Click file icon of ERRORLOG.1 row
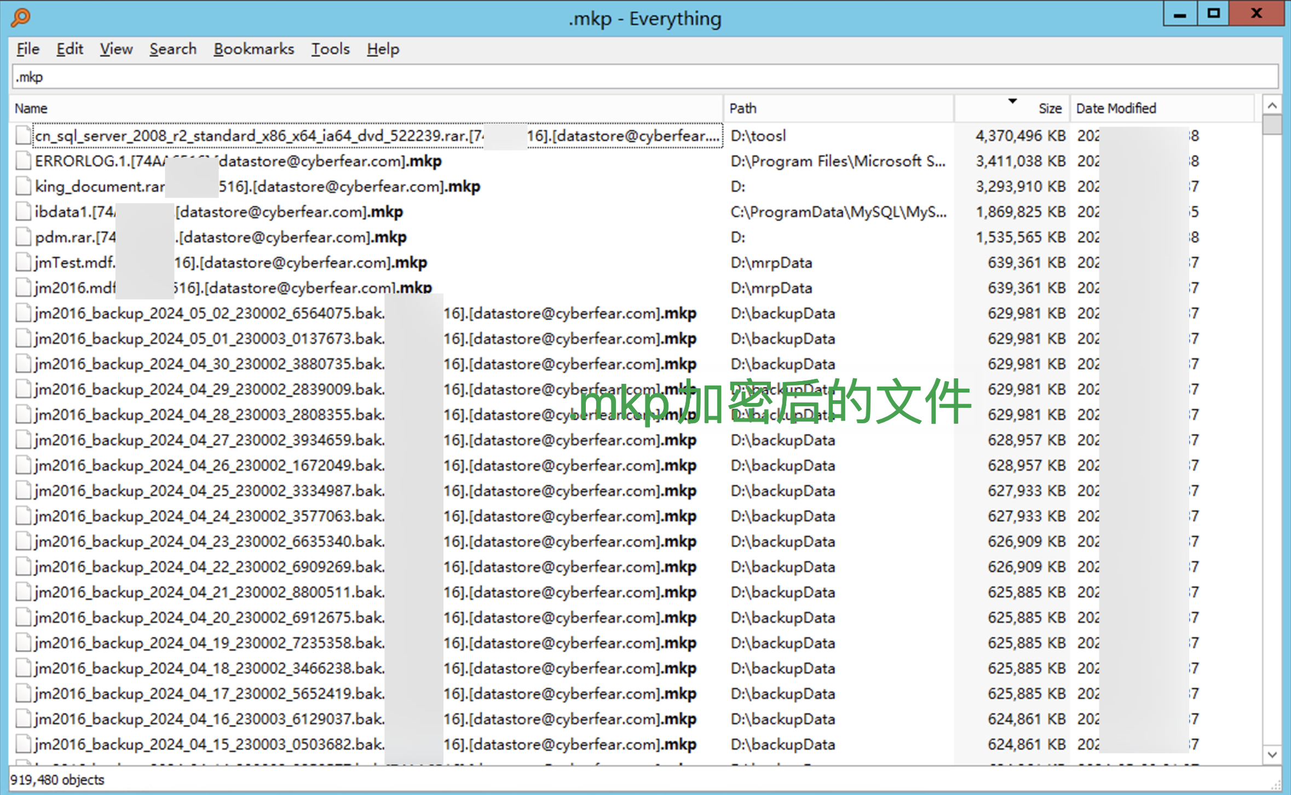 coord(23,161)
